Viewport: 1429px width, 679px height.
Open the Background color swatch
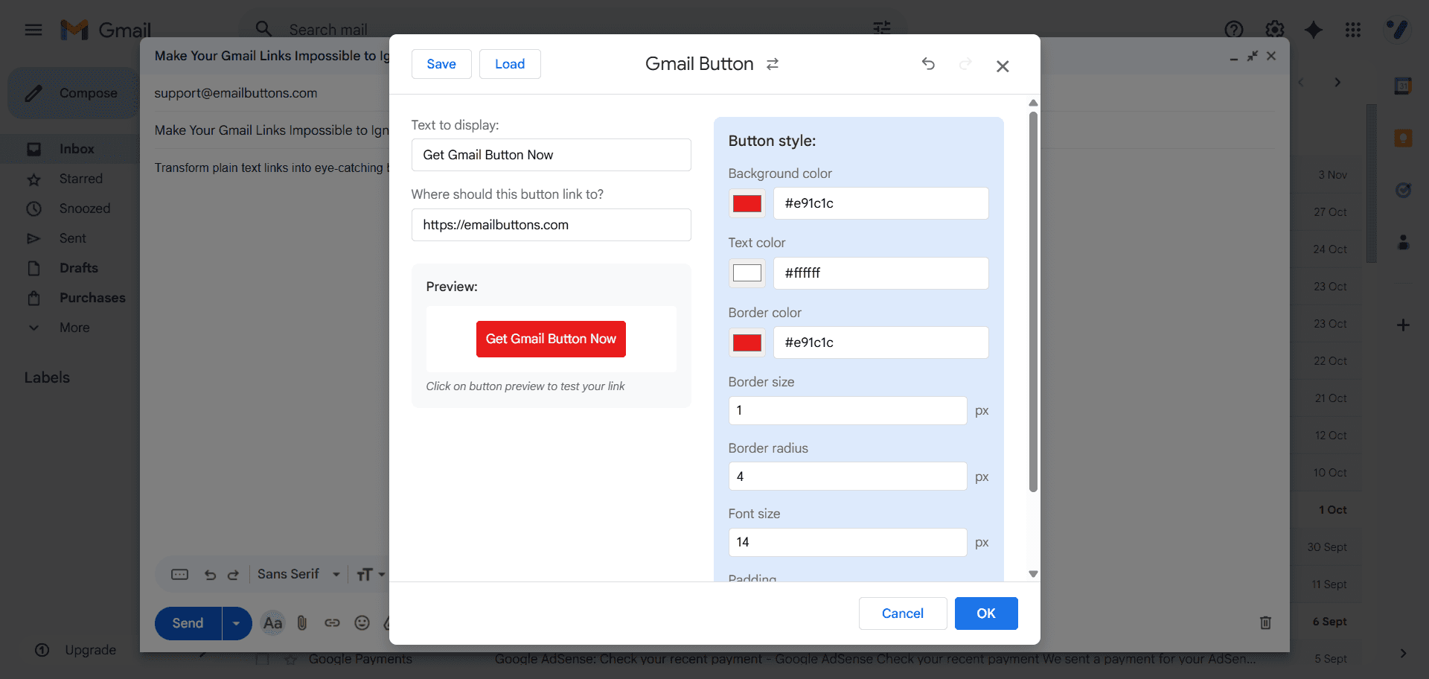coord(747,203)
